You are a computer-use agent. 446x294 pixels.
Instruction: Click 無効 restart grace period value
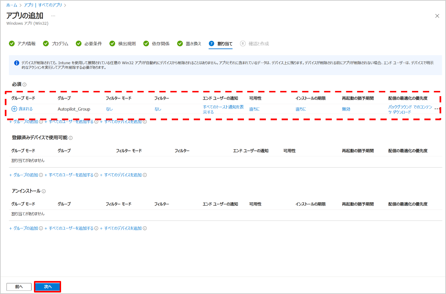coord(346,109)
